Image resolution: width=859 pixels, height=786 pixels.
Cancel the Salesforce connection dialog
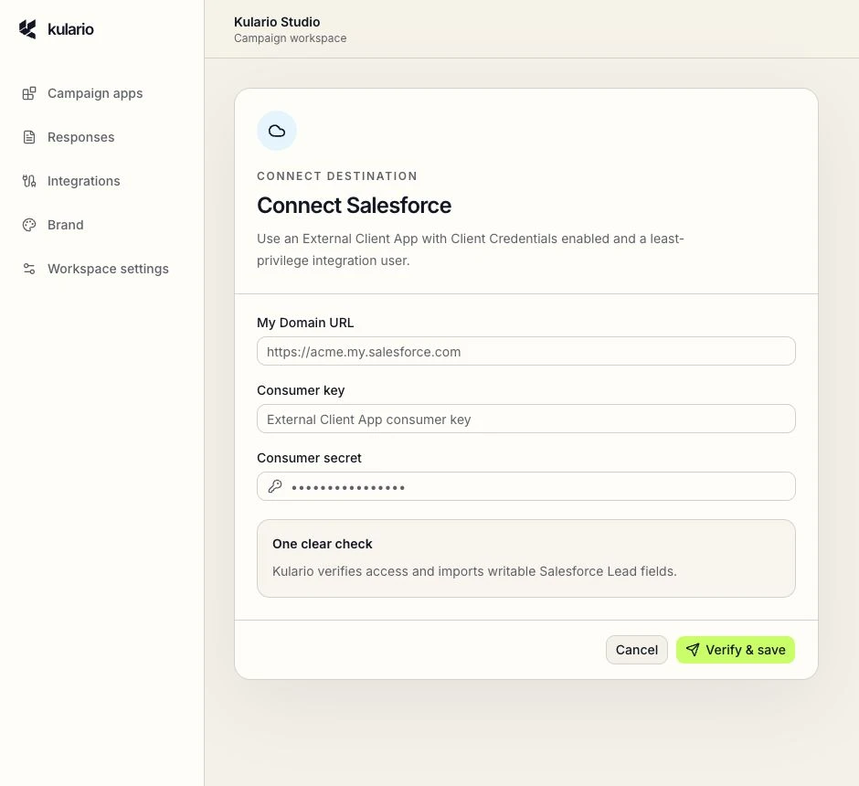[x=637, y=650]
